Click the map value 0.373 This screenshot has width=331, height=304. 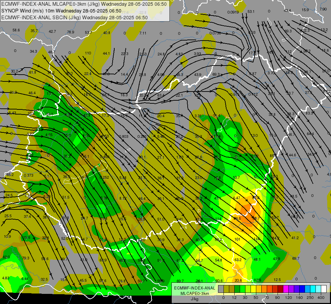(28, 175)
